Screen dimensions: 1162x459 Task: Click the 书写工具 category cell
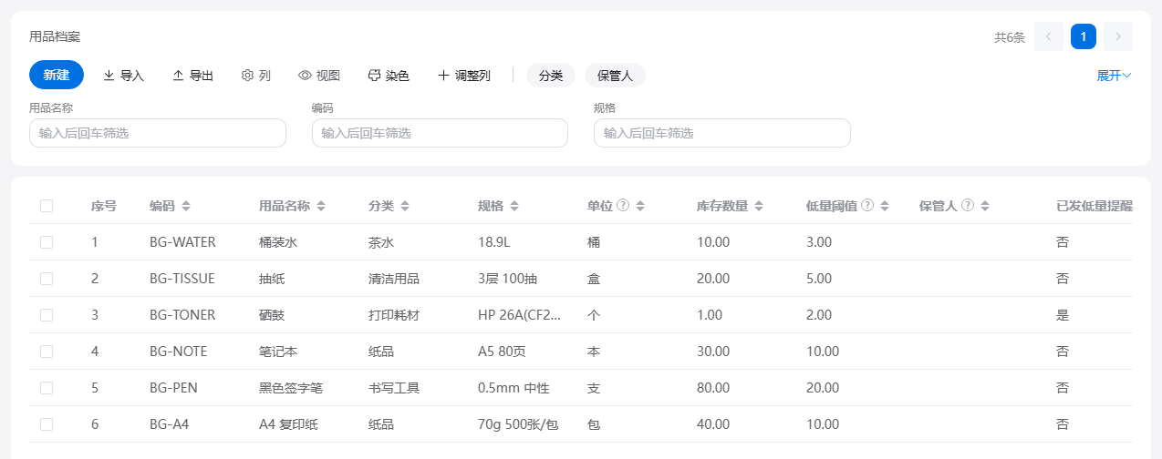click(x=394, y=388)
